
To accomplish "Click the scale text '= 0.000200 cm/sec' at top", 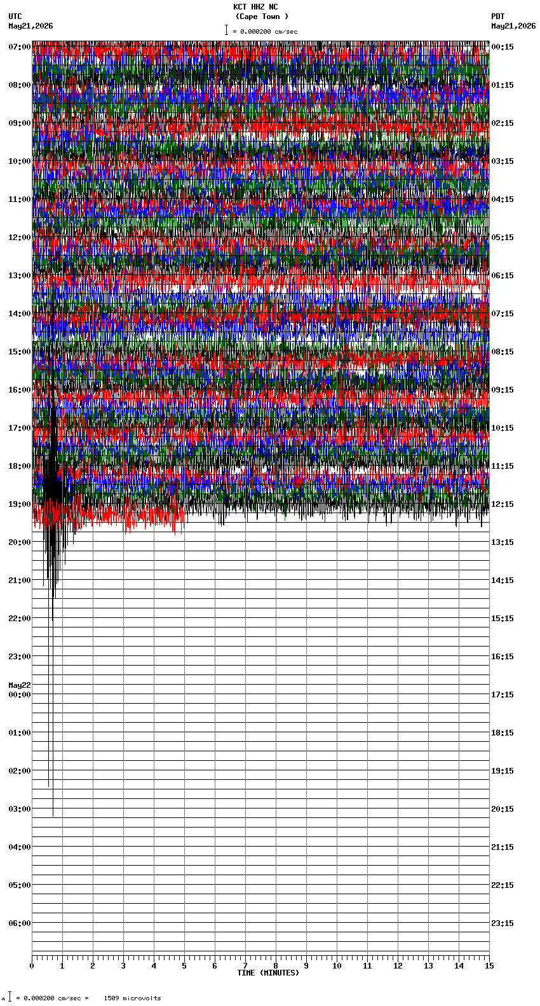I will click(265, 32).
